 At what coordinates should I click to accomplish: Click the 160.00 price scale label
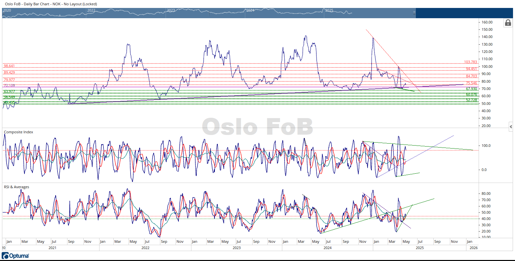tap(487, 22)
